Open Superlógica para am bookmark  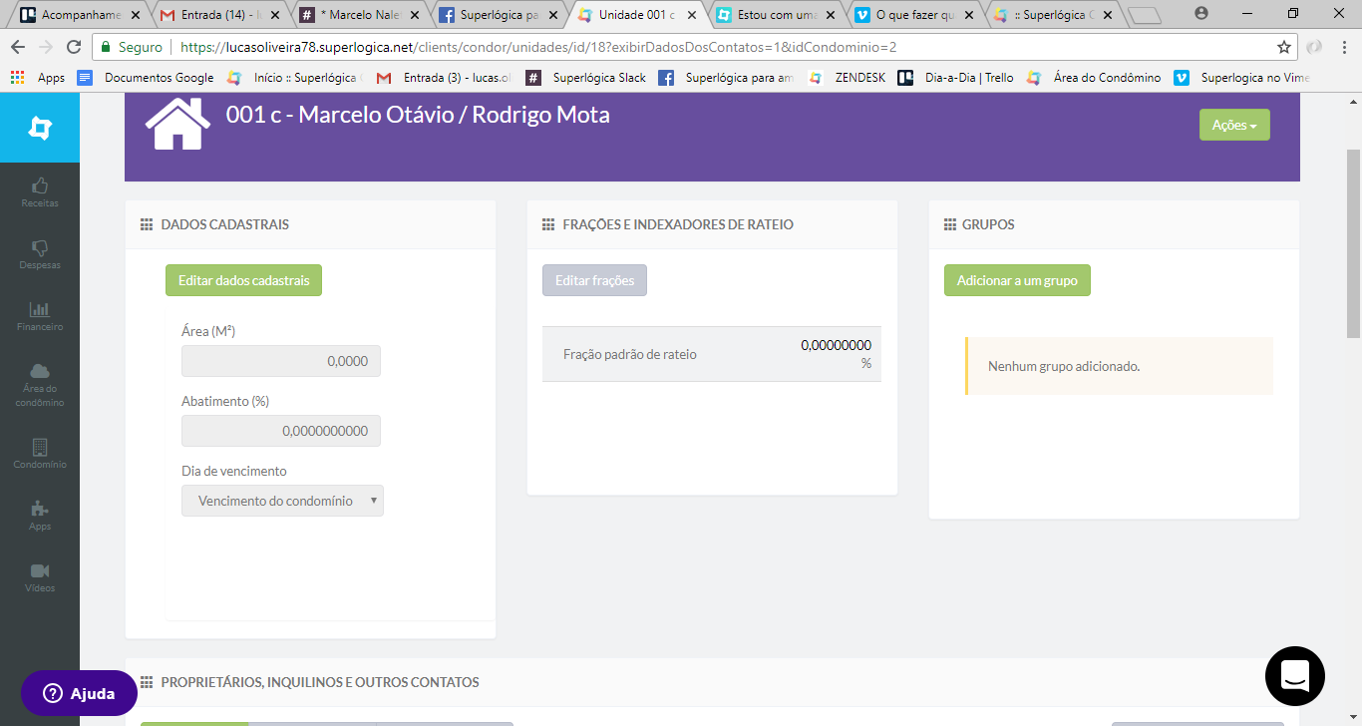point(727,78)
